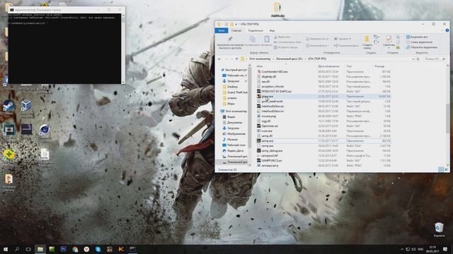Click Select all (Выделить все)

pyautogui.click(x=417, y=37)
